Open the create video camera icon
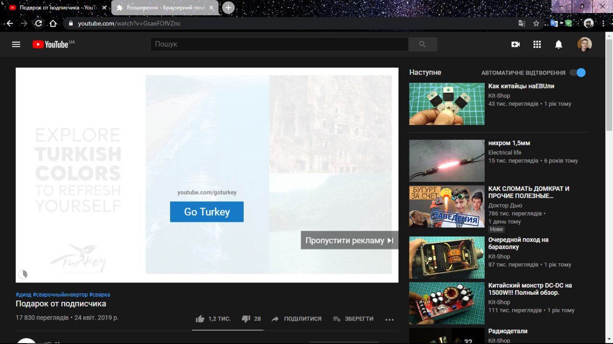The width and height of the screenshot is (613, 344). coord(515,44)
